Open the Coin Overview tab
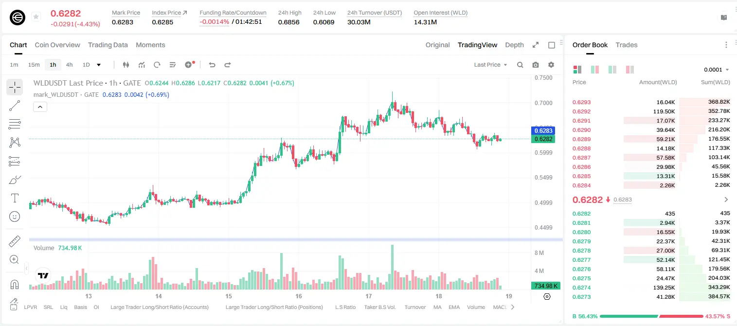 click(x=57, y=45)
